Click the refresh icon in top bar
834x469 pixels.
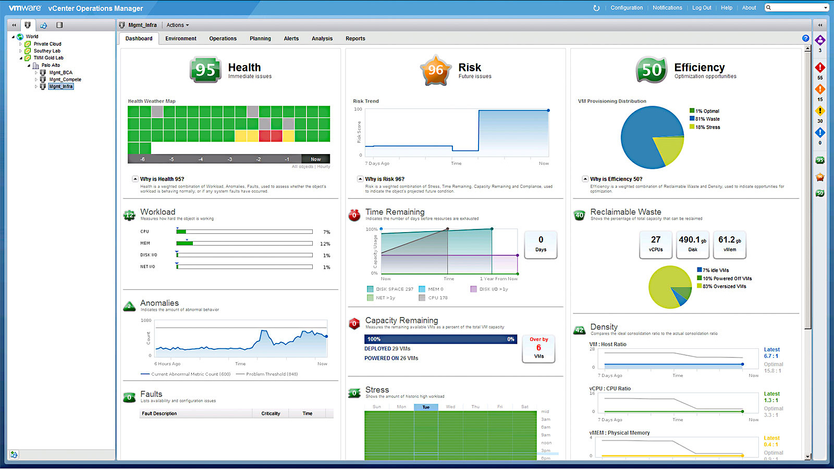596,8
